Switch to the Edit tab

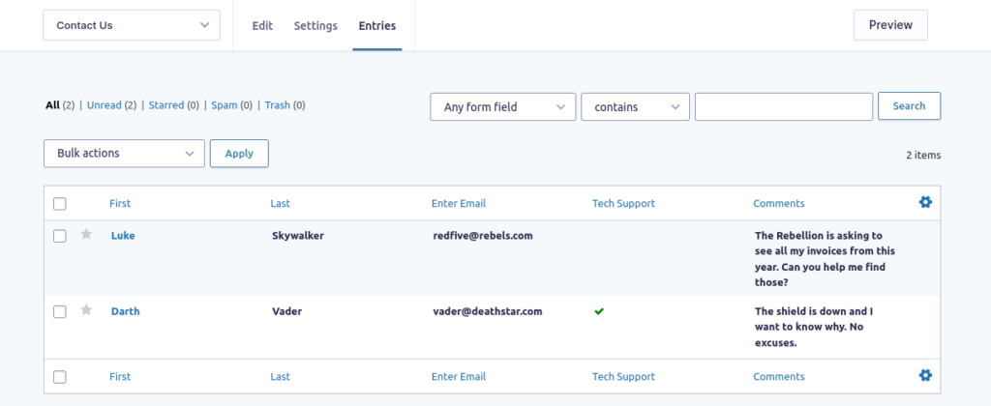[x=262, y=26]
